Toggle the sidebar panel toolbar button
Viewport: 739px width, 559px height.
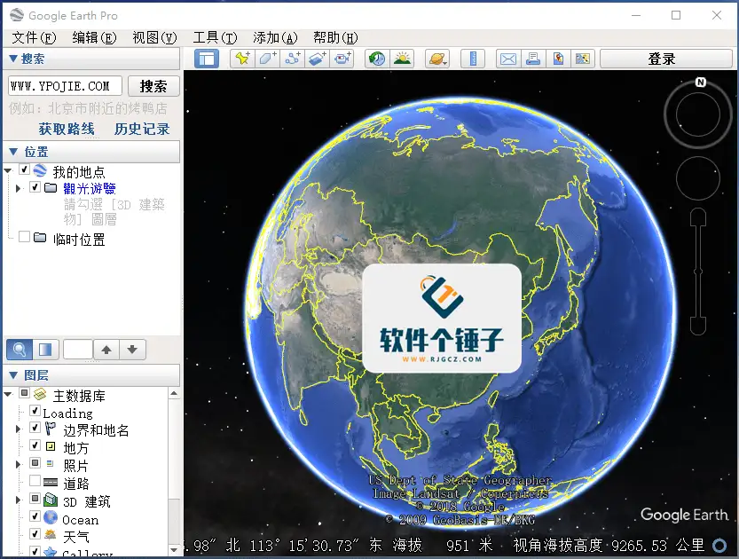tap(207, 59)
